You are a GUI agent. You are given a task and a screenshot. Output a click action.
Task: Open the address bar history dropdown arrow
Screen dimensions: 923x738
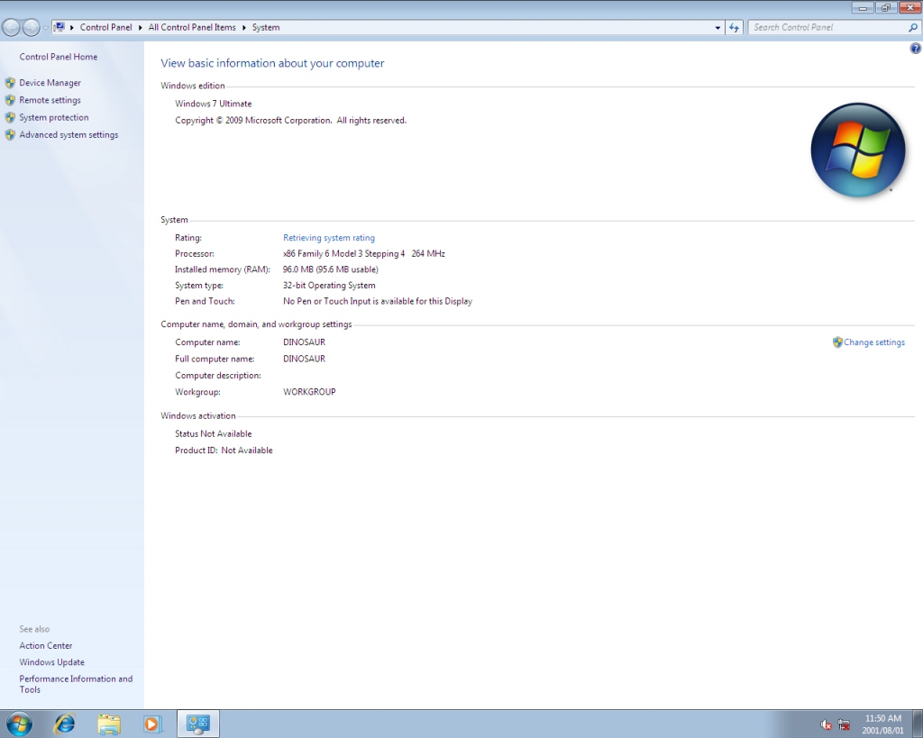[718, 27]
